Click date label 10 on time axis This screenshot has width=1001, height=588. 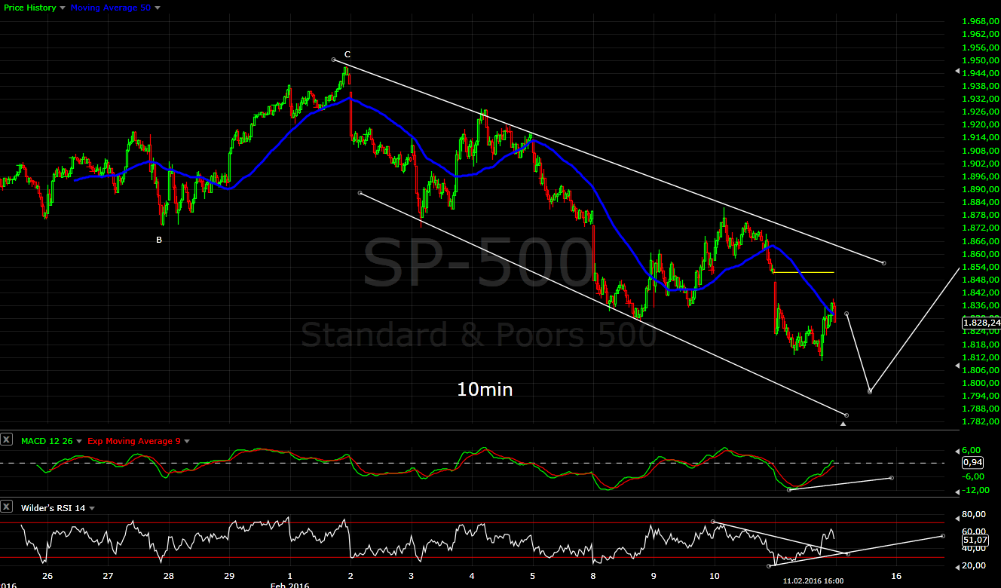tap(714, 574)
